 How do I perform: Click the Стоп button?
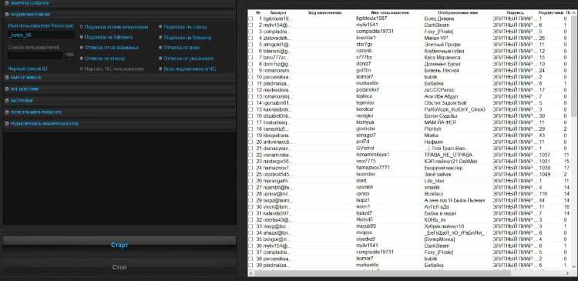tap(119, 267)
